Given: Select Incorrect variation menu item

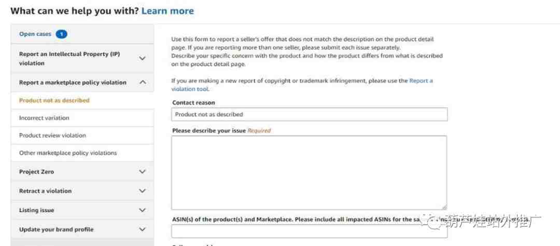Looking at the screenshot, I should [44, 118].
